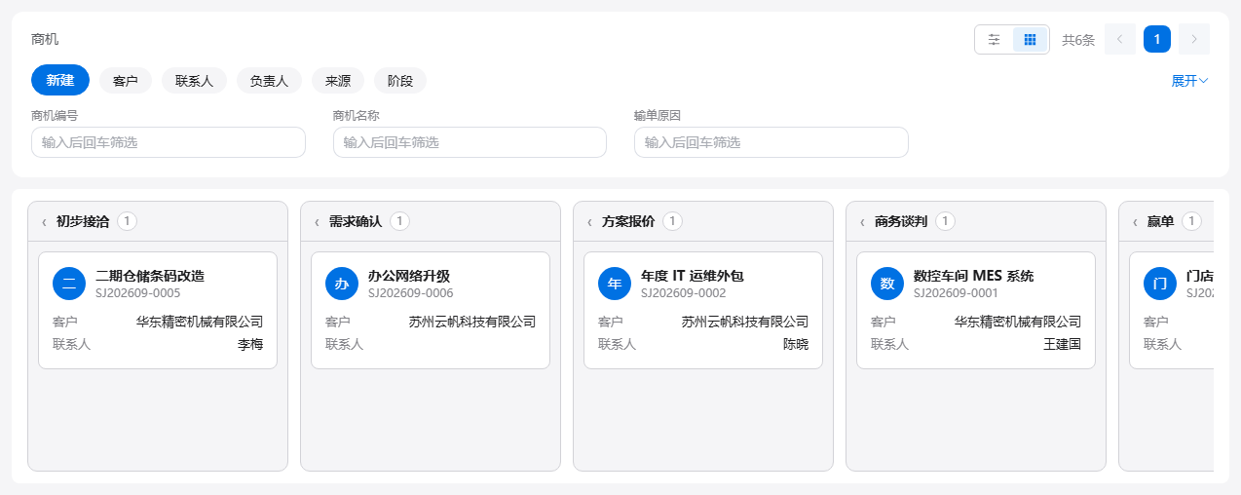Go to next page arrow

click(x=1194, y=39)
